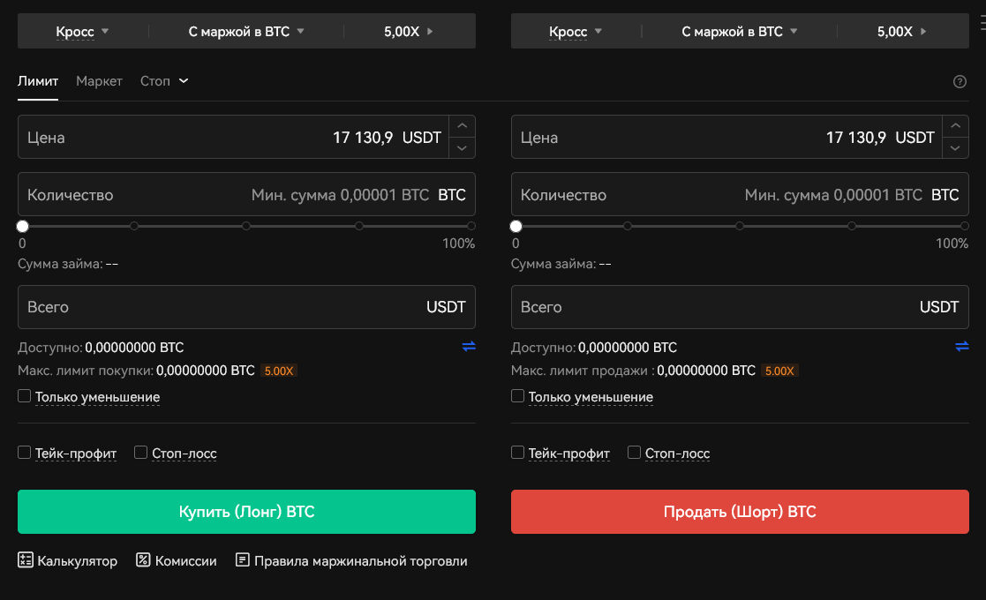Image resolution: width=986 pixels, height=600 pixels.
Task: Select the Лимит tab
Action: coord(36,80)
